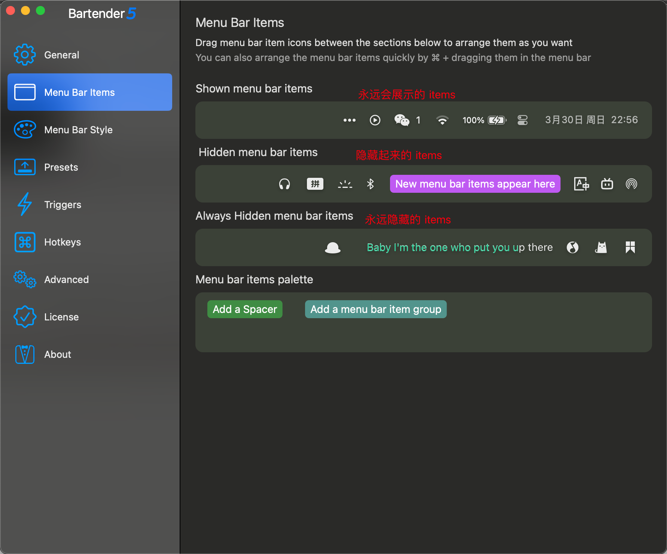Screen dimensions: 667x554
Task: Close the Bartender window
Action: tap(10, 11)
